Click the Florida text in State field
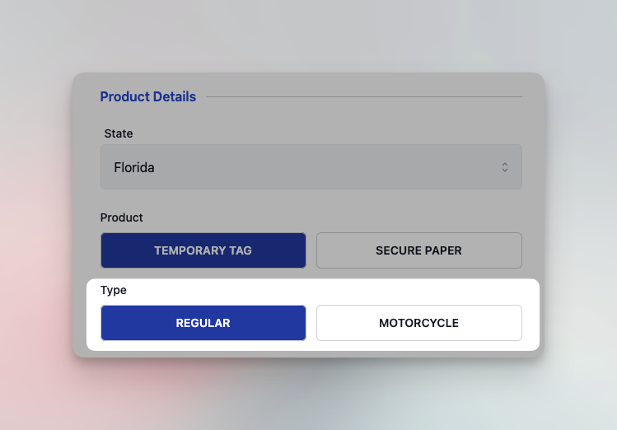 click(134, 167)
